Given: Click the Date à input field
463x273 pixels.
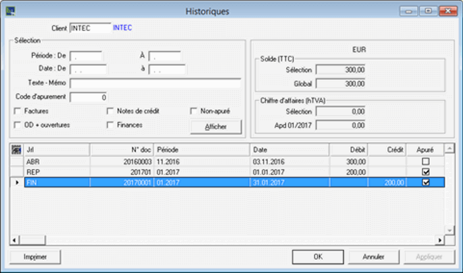Looking at the screenshot, I should point(167,70).
